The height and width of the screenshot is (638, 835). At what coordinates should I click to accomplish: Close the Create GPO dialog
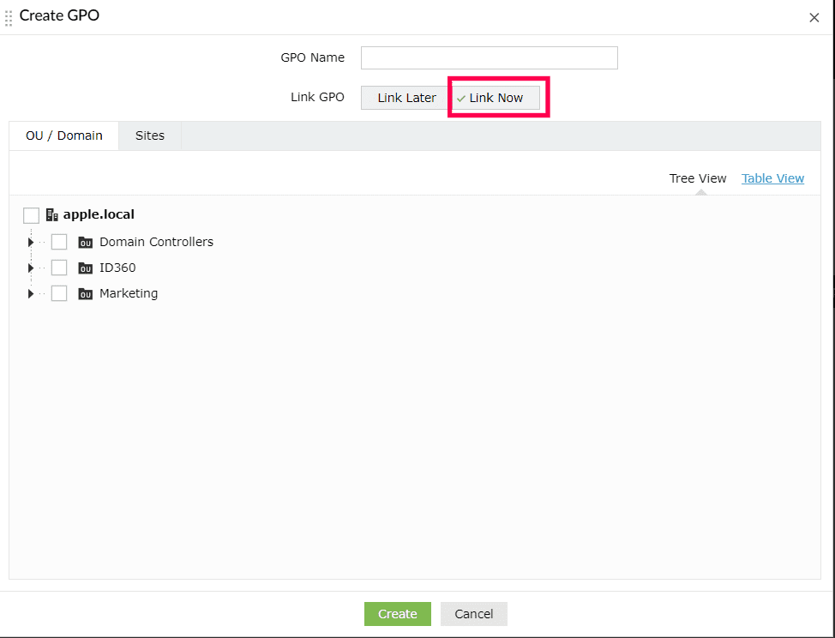pyautogui.click(x=814, y=17)
